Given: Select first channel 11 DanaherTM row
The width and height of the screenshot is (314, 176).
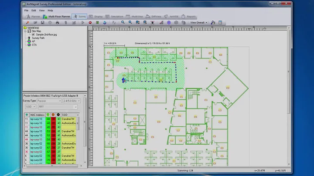Looking at the screenshot, I should click(x=50, y=119).
